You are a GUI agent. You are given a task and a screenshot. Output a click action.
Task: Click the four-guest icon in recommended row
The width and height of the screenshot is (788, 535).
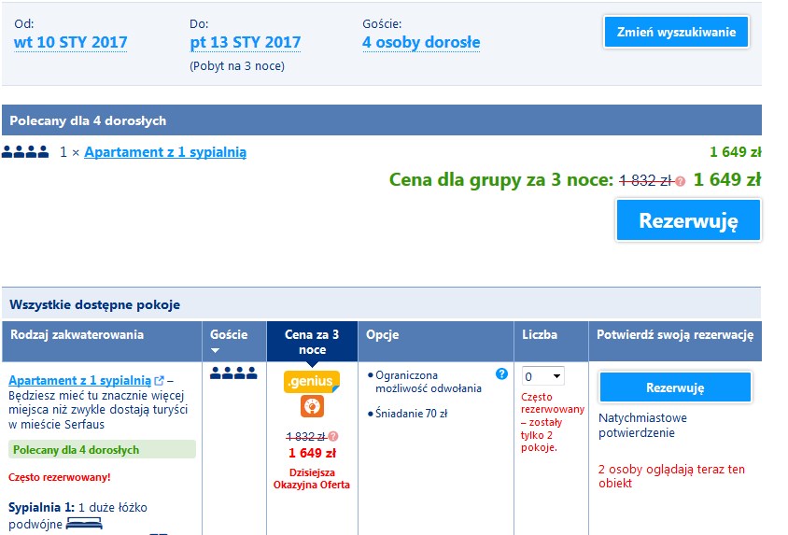pyautogui.click(x=25, y=151)
